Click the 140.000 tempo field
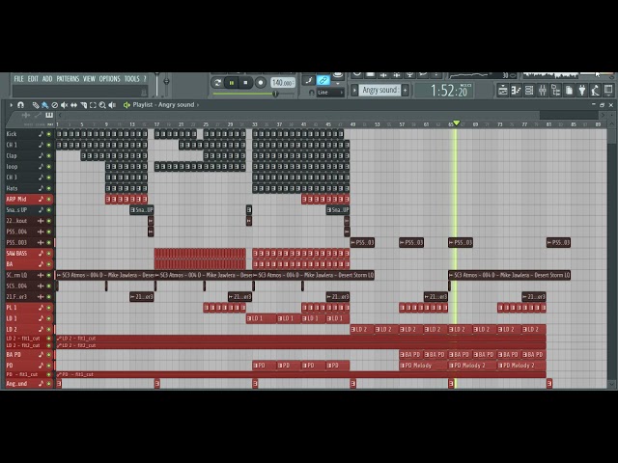Viewport: 618px width, 463px height. (282, 83)
